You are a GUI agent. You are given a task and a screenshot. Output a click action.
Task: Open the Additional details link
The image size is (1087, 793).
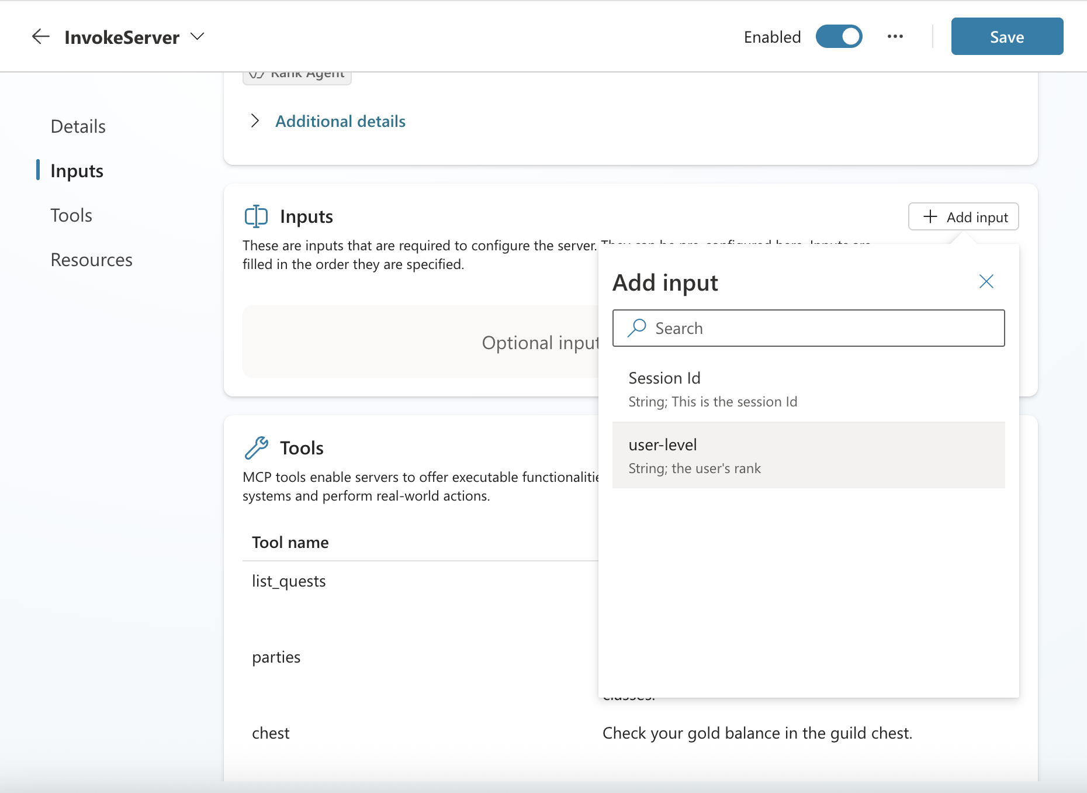(x=340, y=121)
